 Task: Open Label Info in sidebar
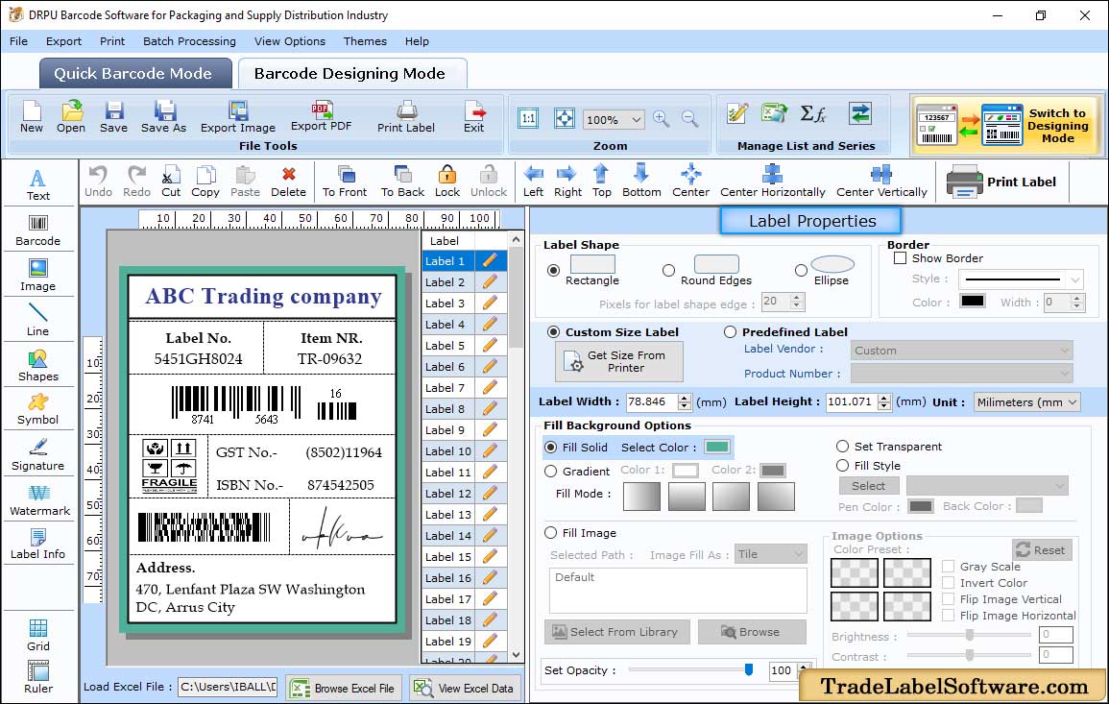38,545
